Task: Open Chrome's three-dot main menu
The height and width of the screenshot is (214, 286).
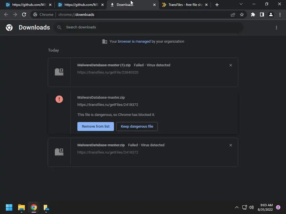Action: (x=280, y=14)
